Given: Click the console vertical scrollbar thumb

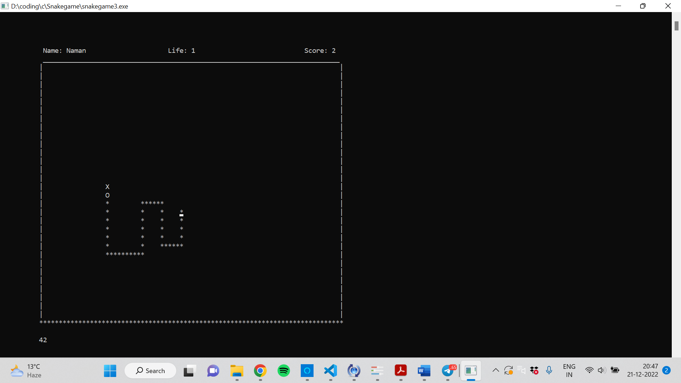Looking at the screenshot, I should [x=676, y=26].
